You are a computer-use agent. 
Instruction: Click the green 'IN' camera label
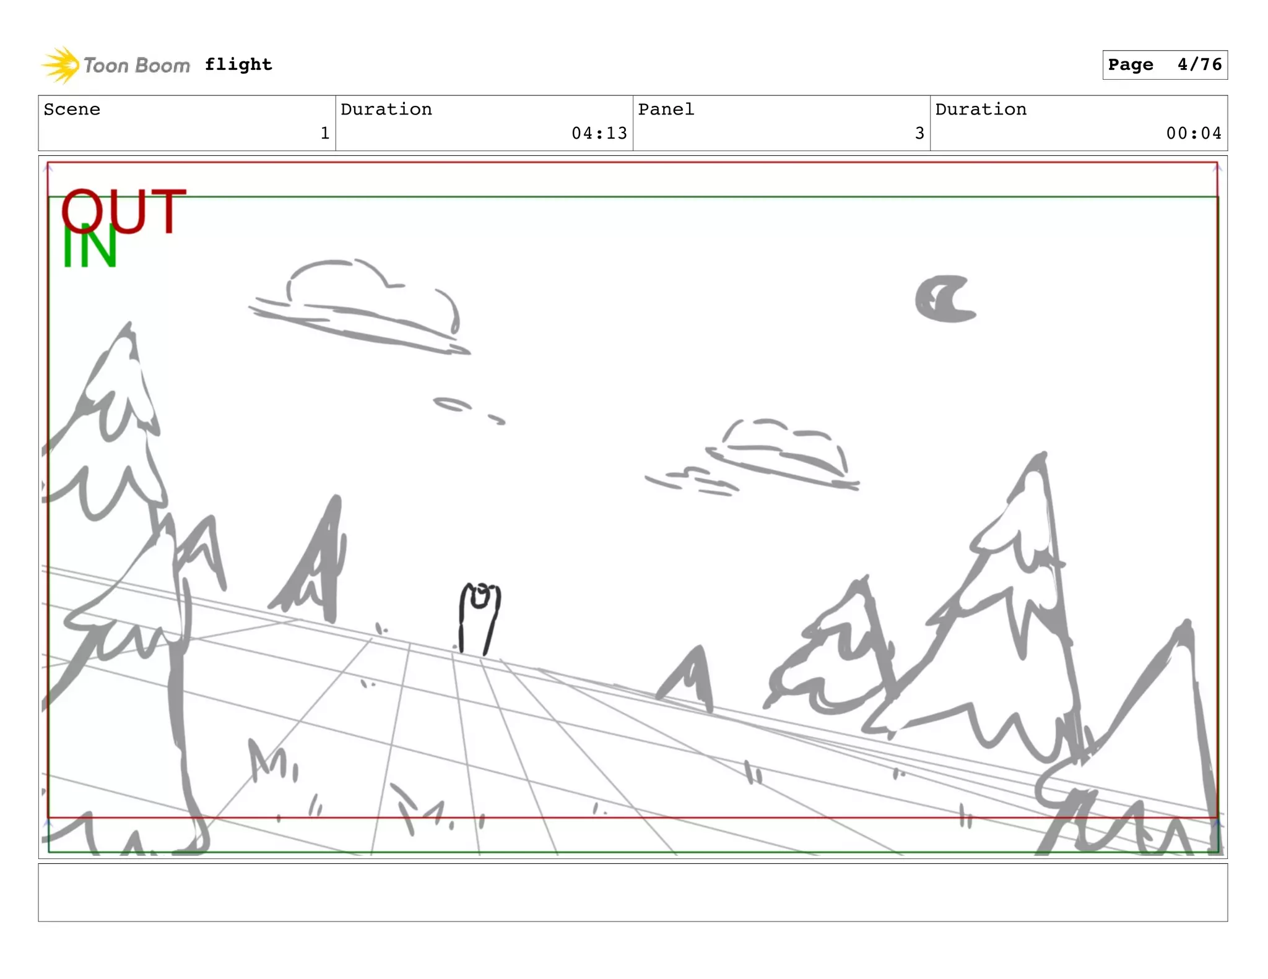(x=90, y=247)
